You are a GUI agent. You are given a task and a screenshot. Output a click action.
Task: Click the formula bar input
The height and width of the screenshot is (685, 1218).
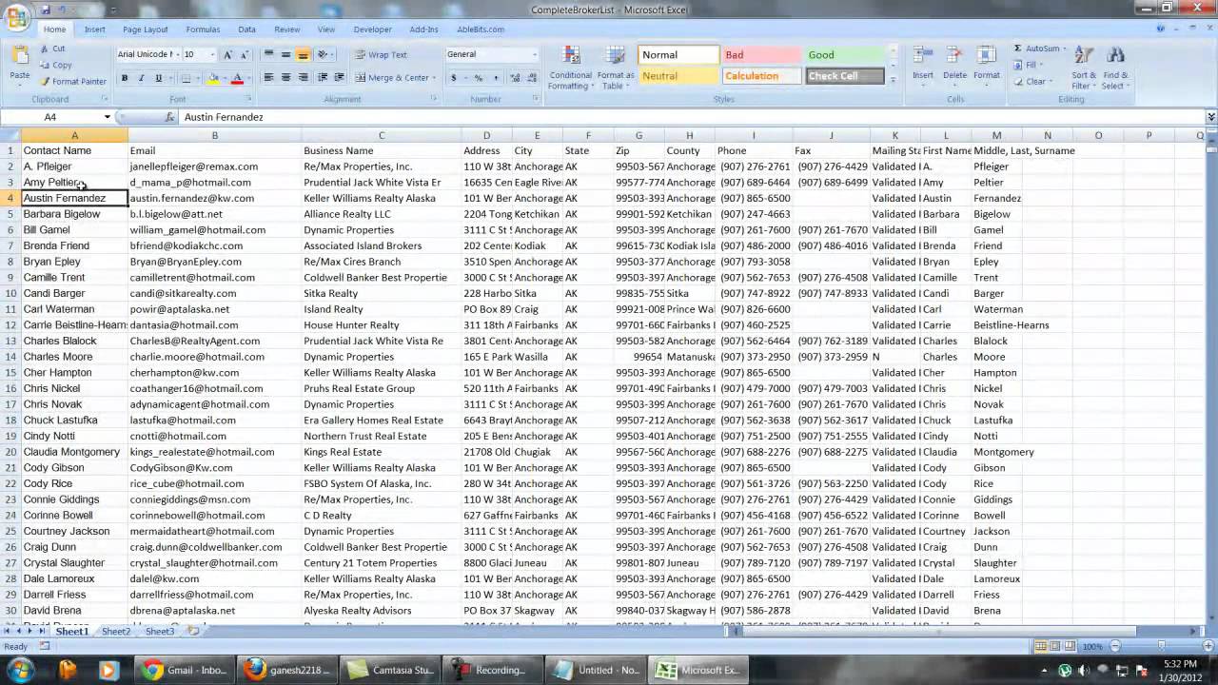point(691,117)
